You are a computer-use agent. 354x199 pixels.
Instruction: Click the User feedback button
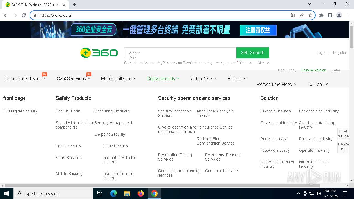click(343, 134)
